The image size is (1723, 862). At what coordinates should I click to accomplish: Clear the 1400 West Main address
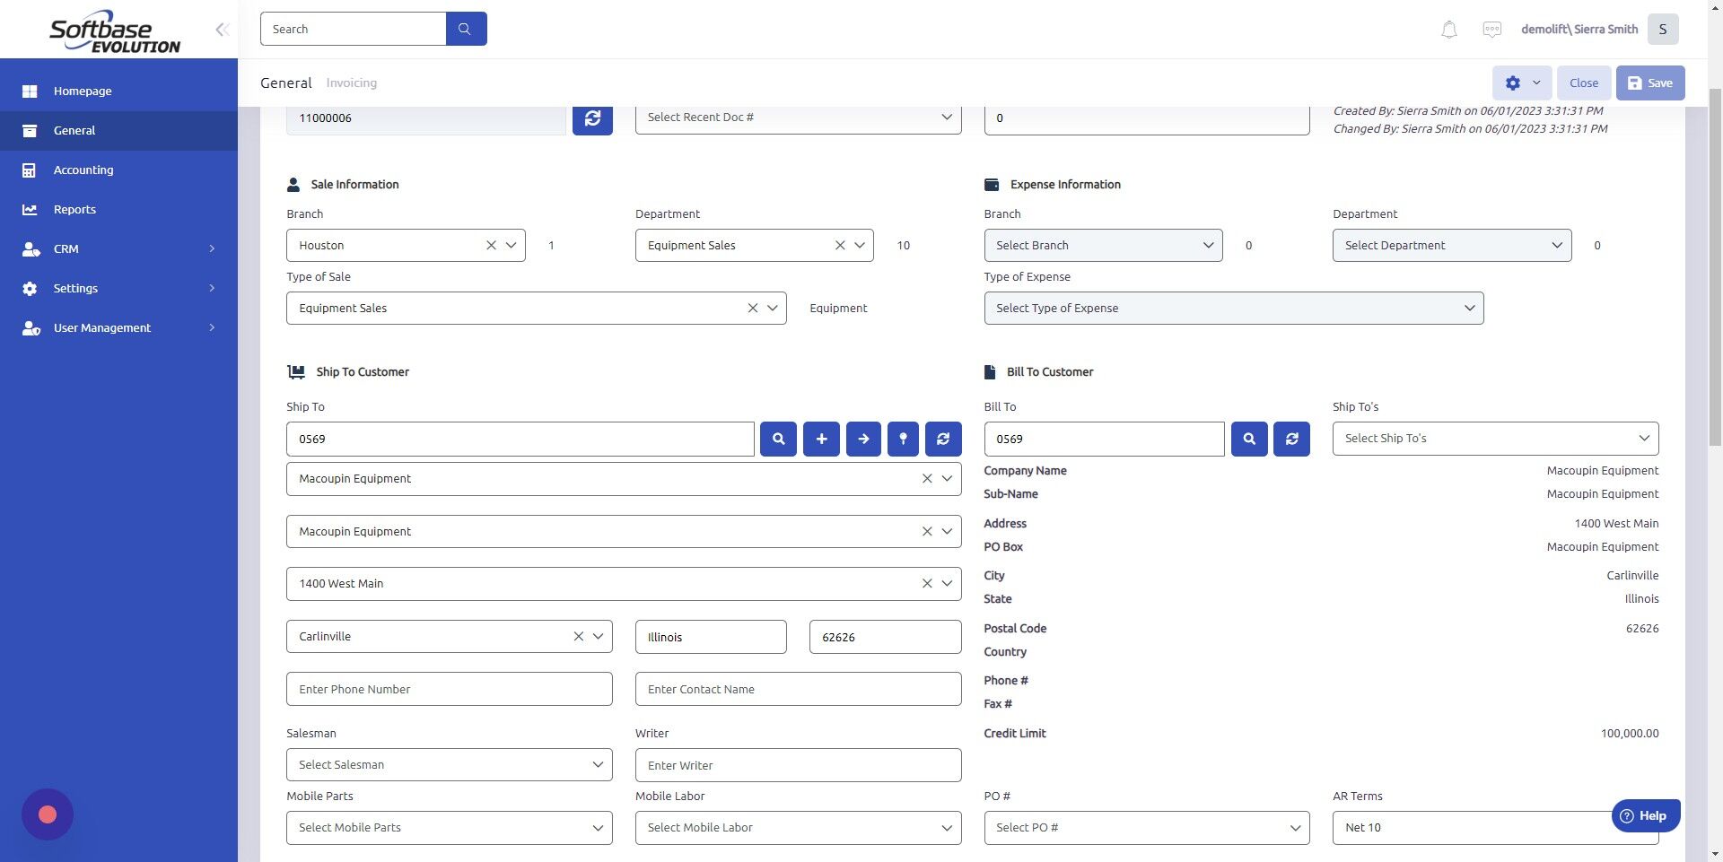[x=927, y=583]
